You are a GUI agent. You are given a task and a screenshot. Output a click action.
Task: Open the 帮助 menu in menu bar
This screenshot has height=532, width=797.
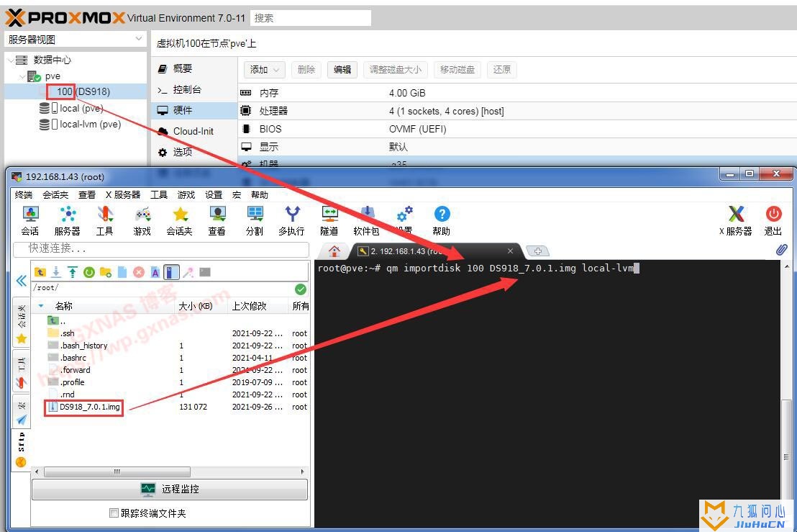click(259, 195)
